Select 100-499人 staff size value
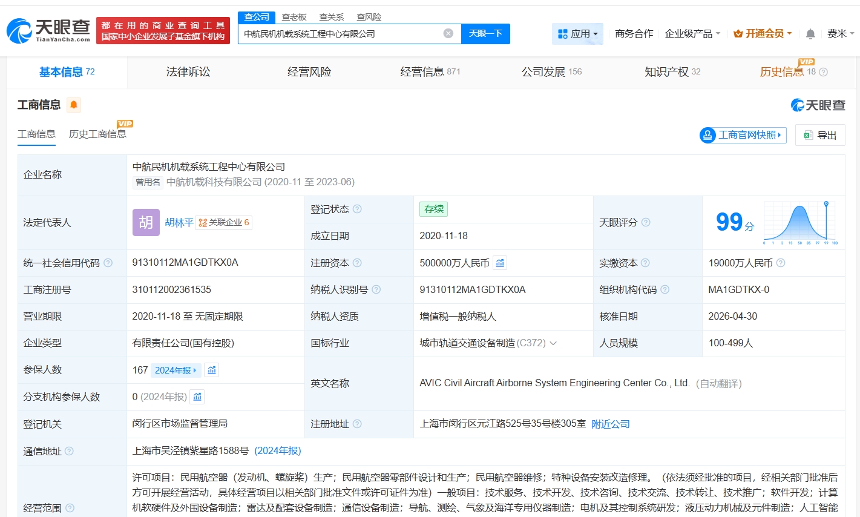Screen dimensions: 860x517 pos(731,343)
